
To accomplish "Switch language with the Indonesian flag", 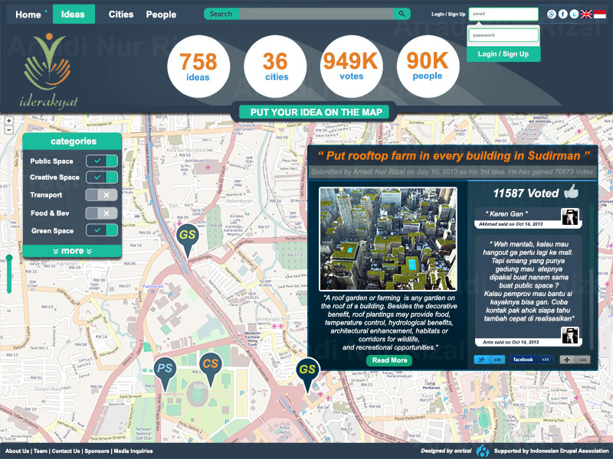I will [599, 15].
